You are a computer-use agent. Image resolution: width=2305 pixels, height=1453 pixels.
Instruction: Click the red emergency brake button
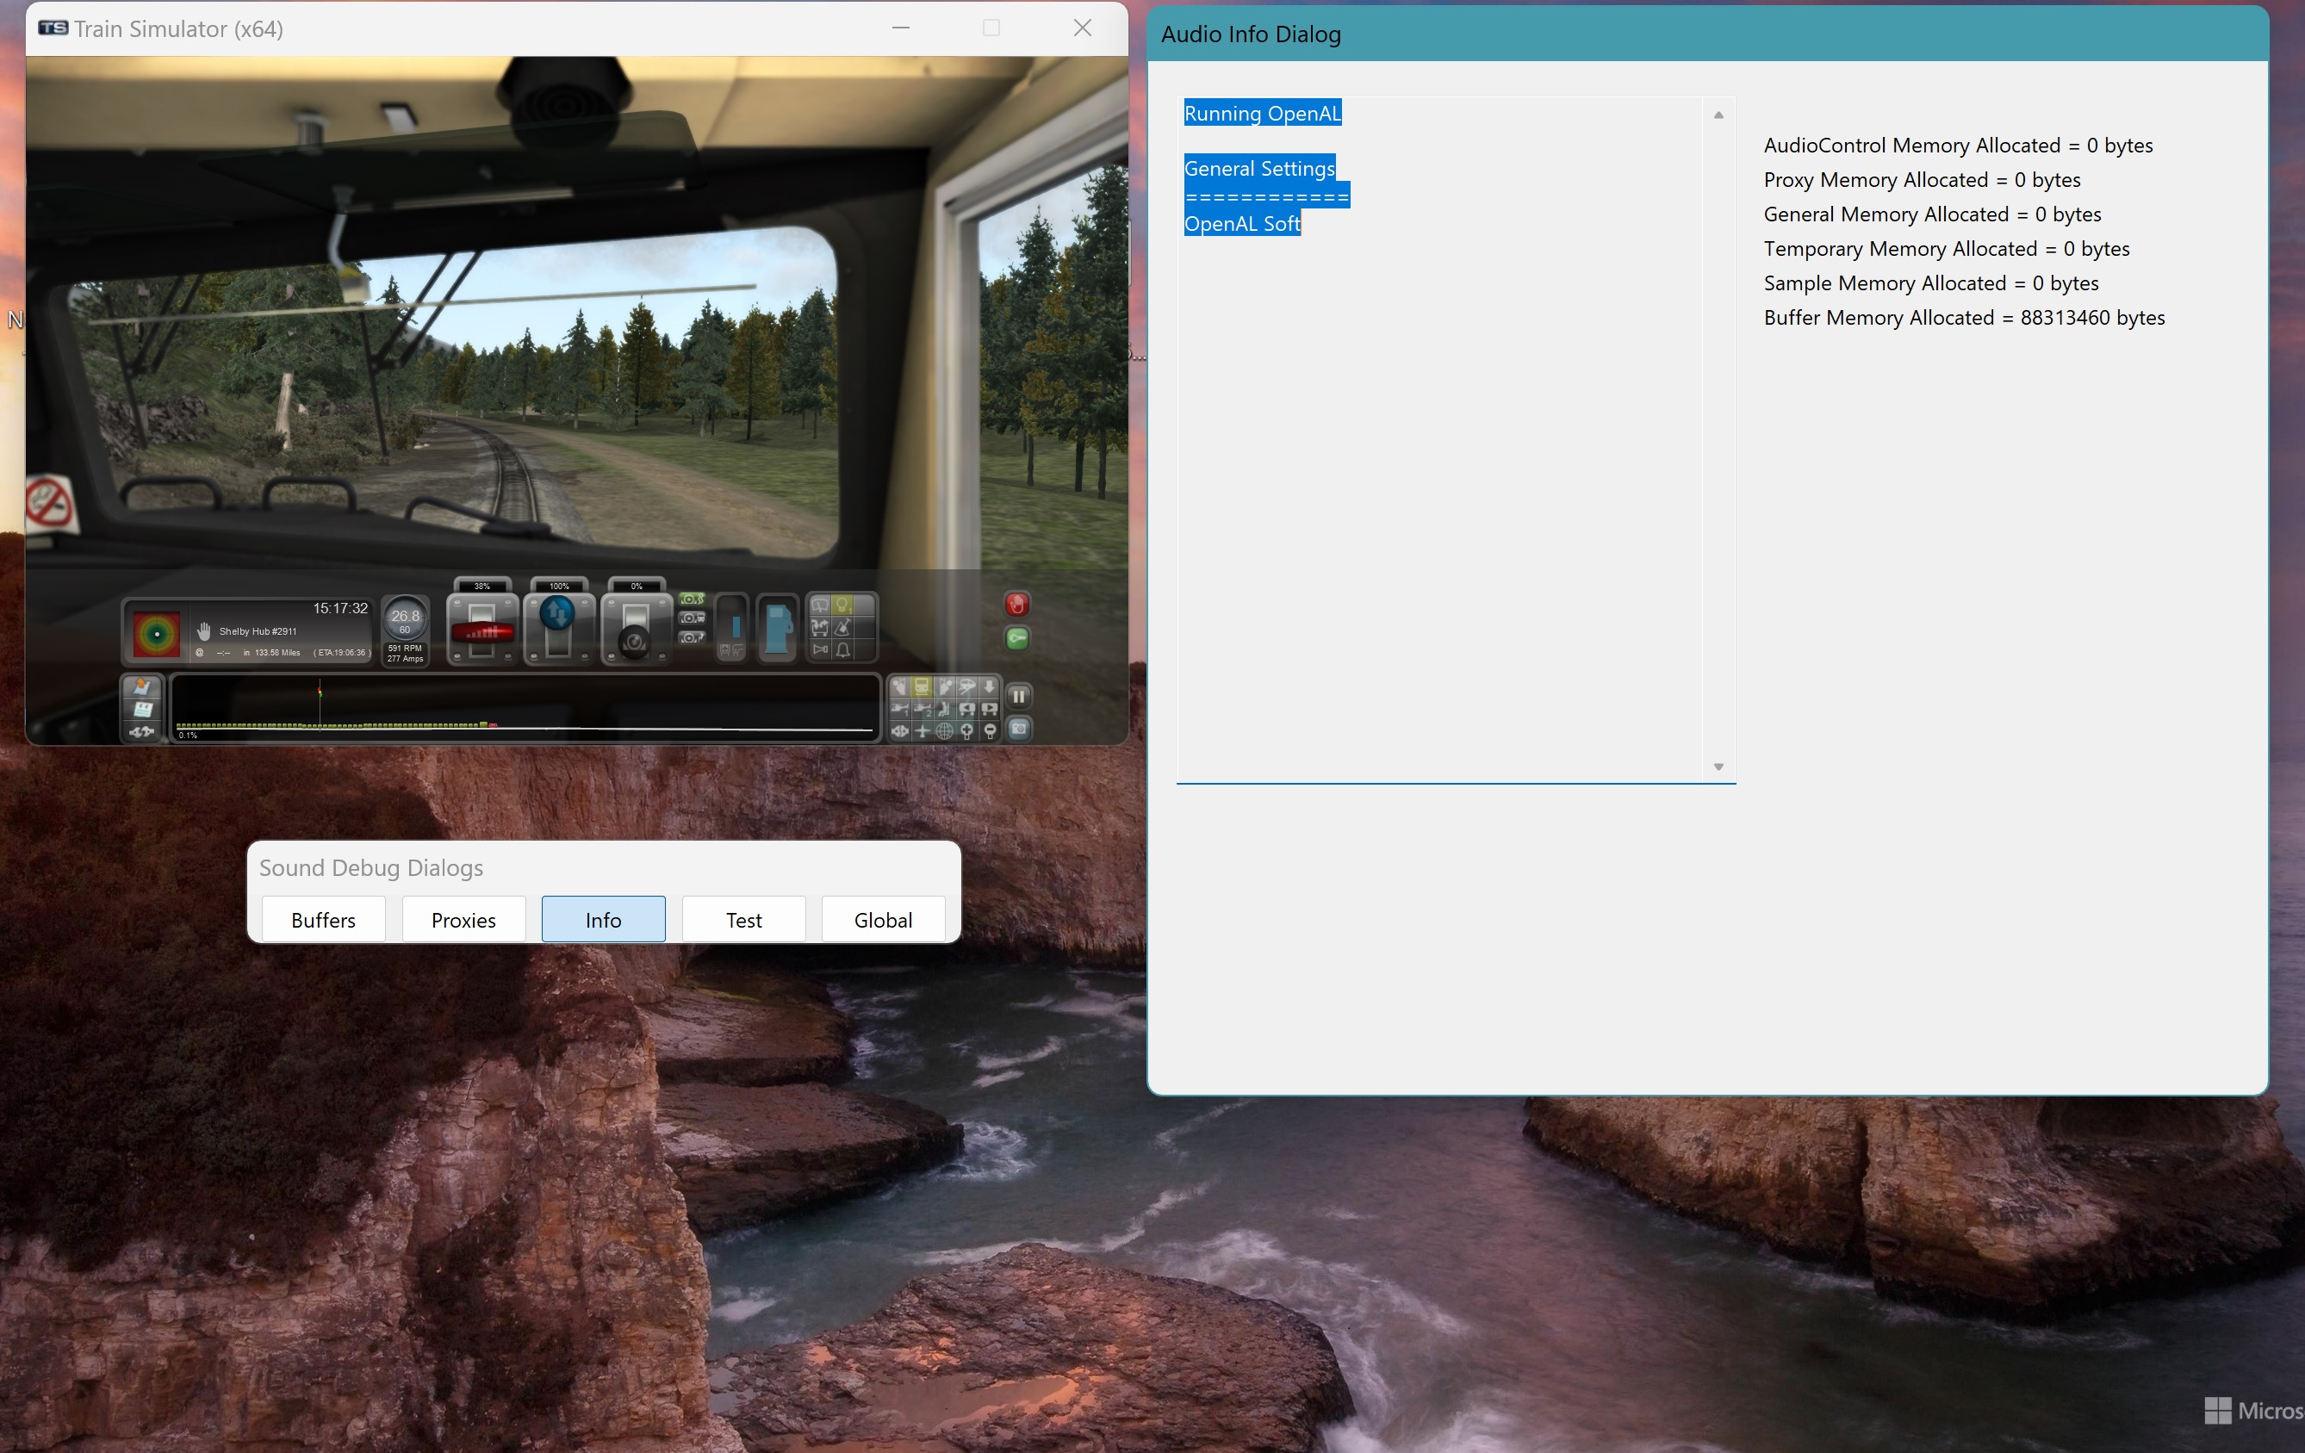[x=1017, y=604]
